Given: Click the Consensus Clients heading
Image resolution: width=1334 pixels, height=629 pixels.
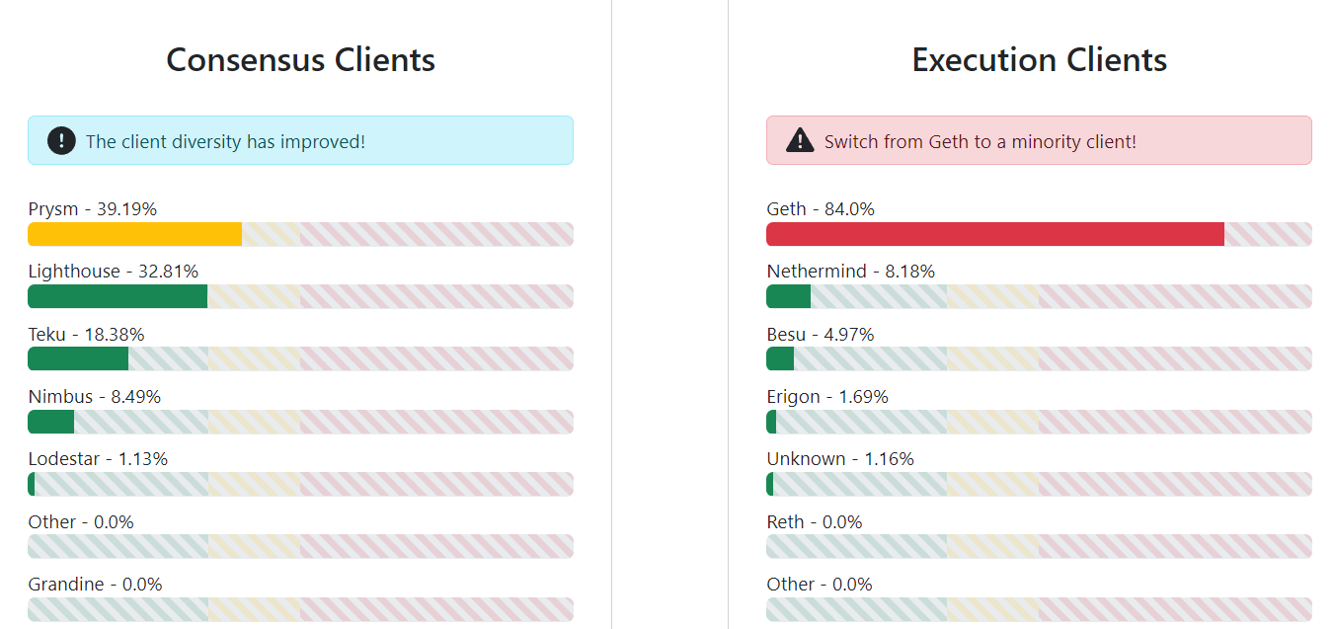Looking at the screenshot, I should coord(300,60).
